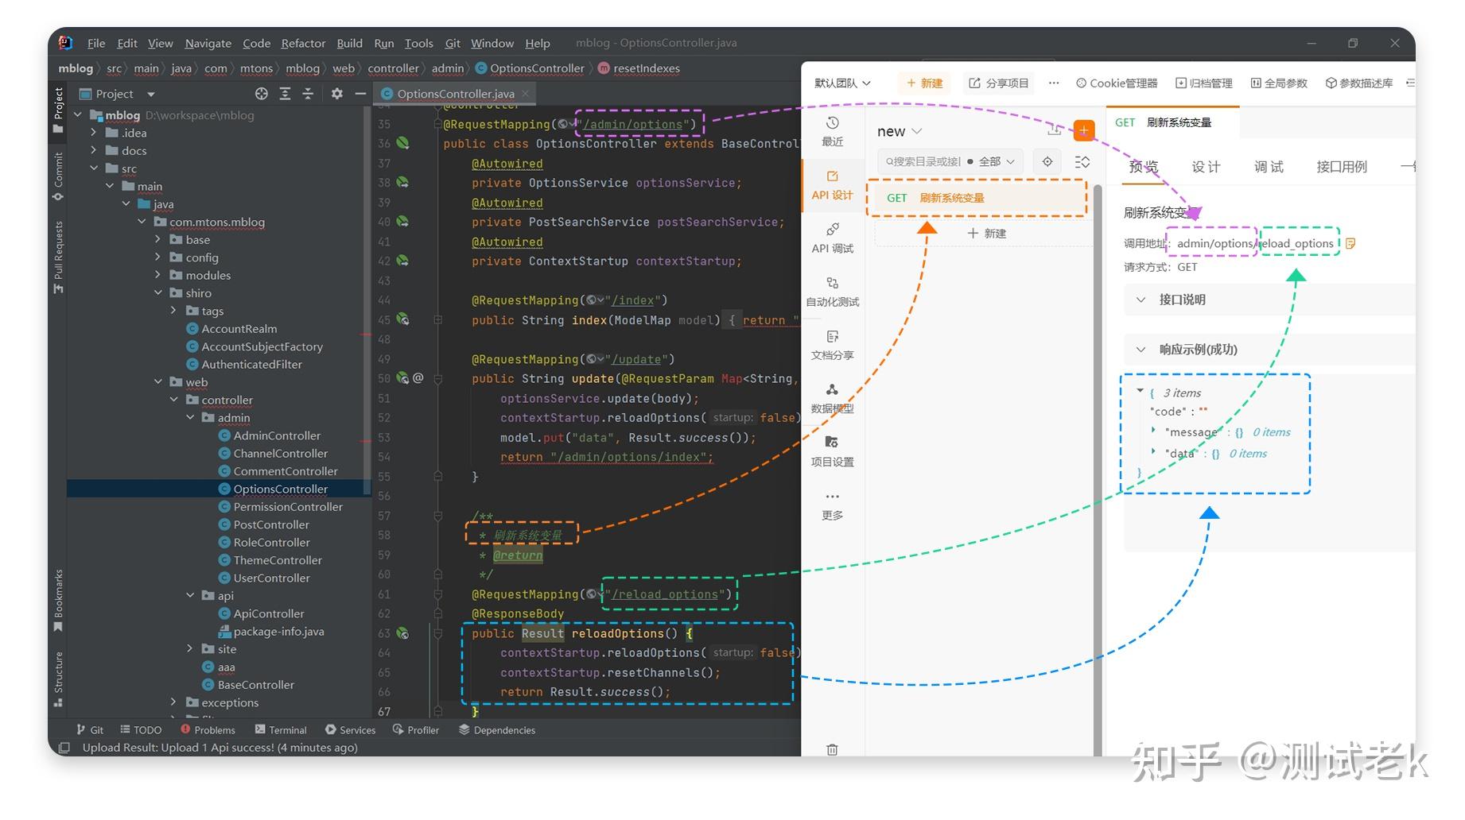The height and width of the screenshot is (820, 1465).
Task: Open API 设计 in the sidebar
Action: click(832, 185)
